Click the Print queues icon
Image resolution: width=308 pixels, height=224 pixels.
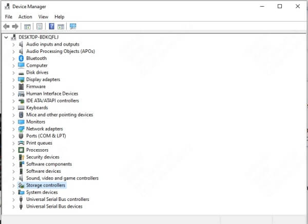pyautogui.click(x=21, y=143)
